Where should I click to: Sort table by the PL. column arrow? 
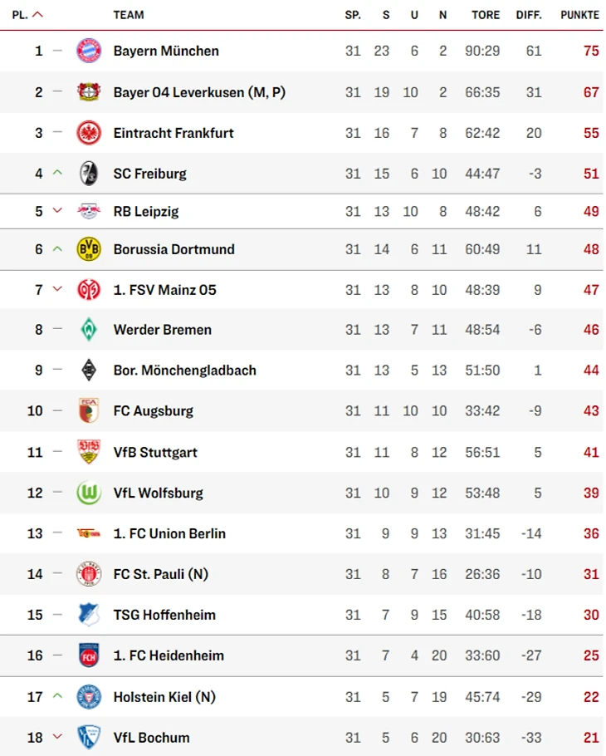click(x=37, y=15)
